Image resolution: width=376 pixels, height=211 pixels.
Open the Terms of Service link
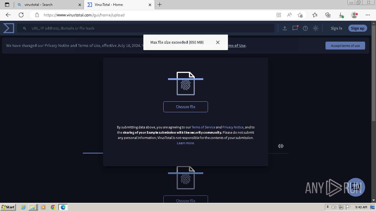(x=203, y=127)
